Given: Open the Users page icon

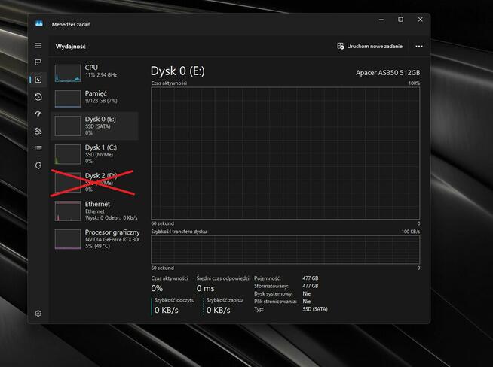Looking at the screenshot, I should pos(38,131).
